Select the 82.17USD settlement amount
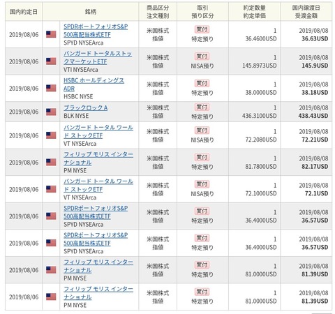This screenshot has width=335, height=314. 315,167
